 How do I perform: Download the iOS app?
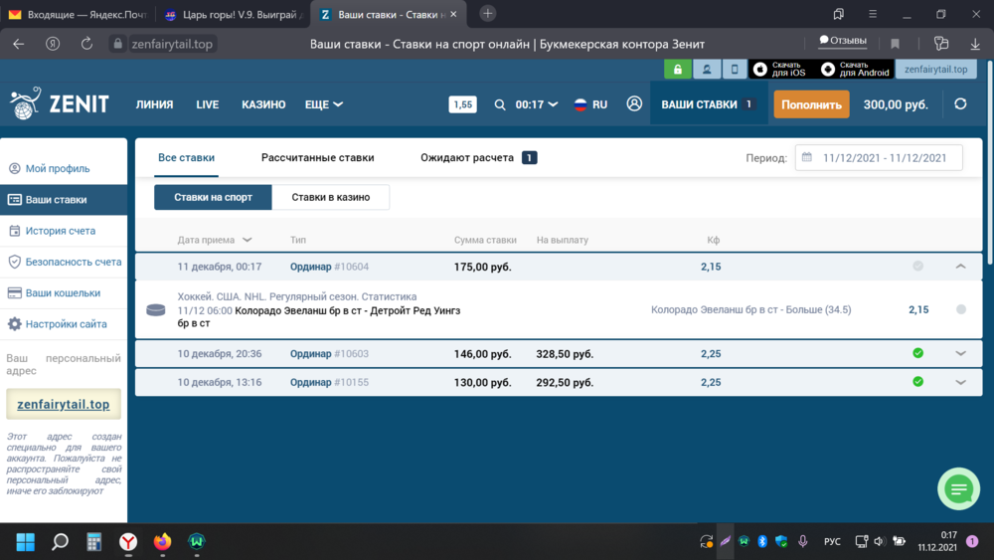(781, 69)
